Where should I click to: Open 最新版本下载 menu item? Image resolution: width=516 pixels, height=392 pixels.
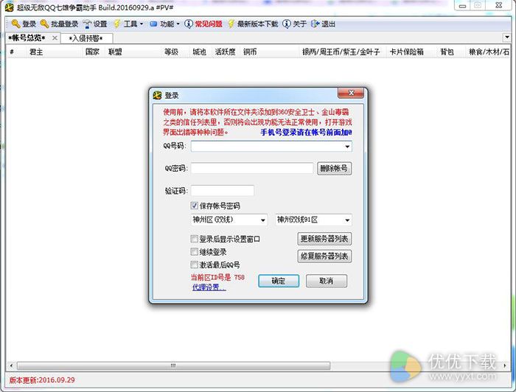point(258,24)
